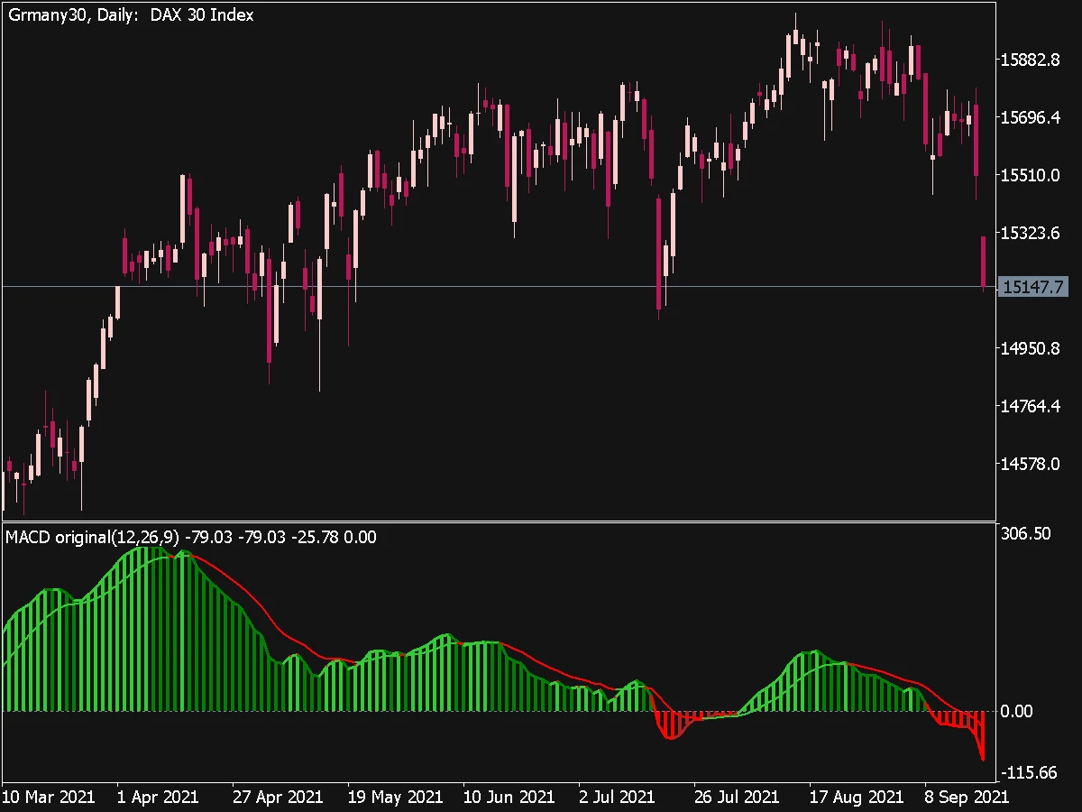Click the 15510.0 price axis label

click(x=1031, y=175)
